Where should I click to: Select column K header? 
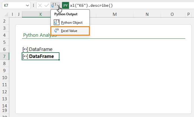41,14
